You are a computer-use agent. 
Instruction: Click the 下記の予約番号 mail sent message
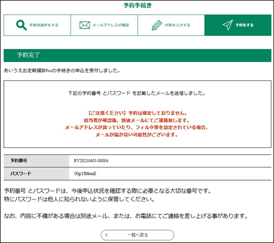(x=136, y=93)
